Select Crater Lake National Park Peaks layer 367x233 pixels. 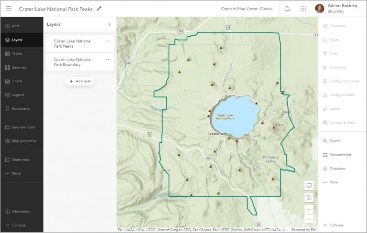coord(80,44)
